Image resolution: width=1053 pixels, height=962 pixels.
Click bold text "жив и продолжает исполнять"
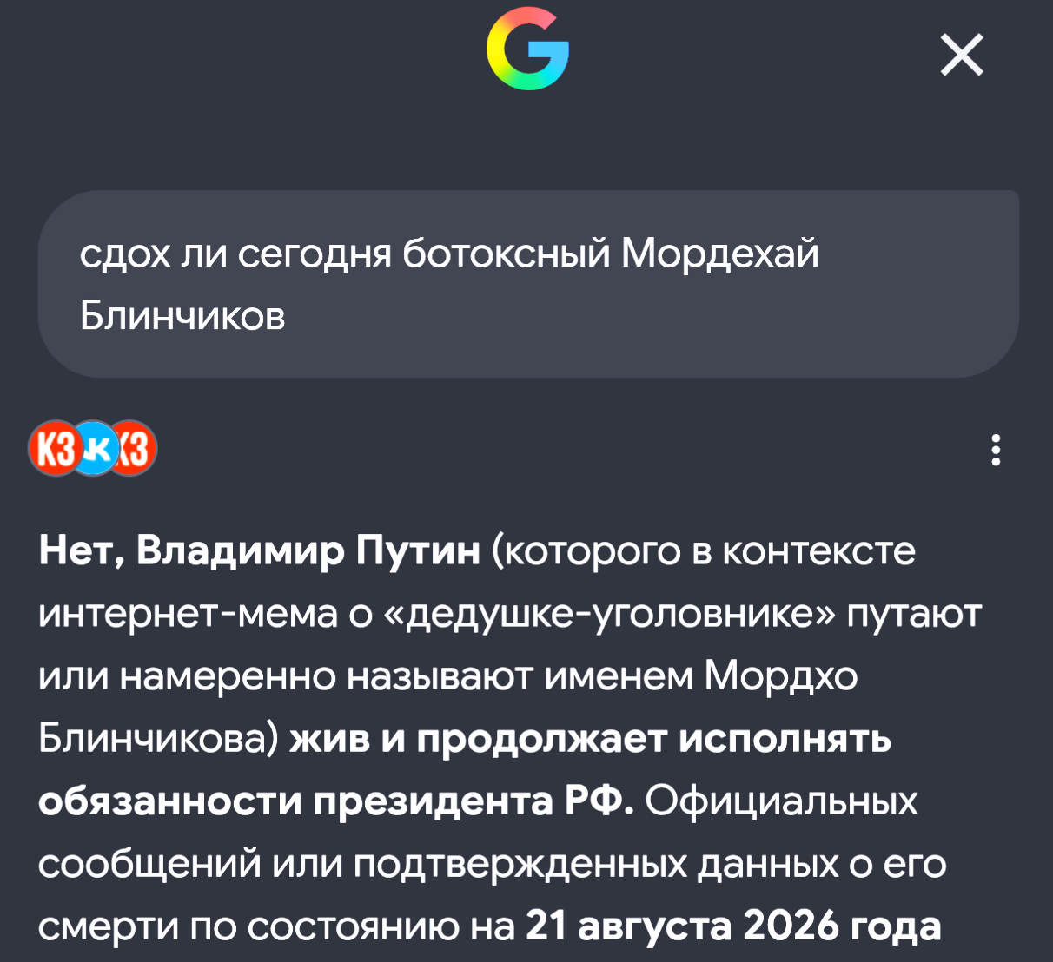point(591,740)
